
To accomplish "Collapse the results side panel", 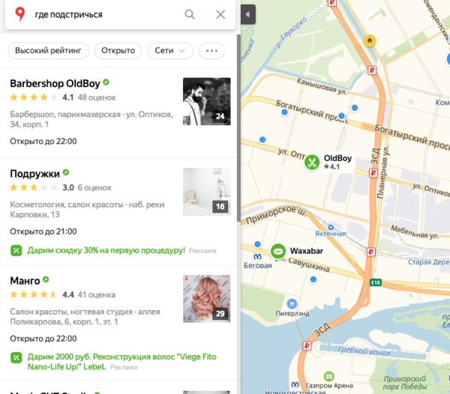I will click(248, 14).
